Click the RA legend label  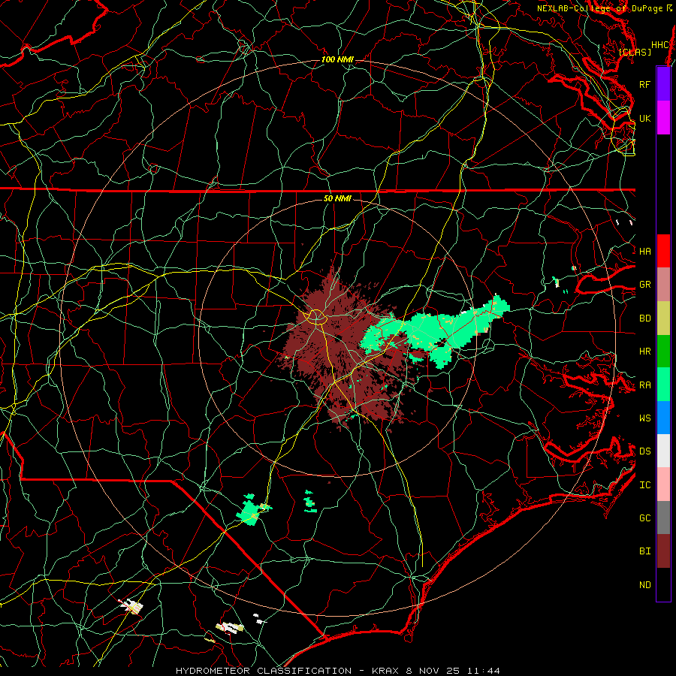644,385
